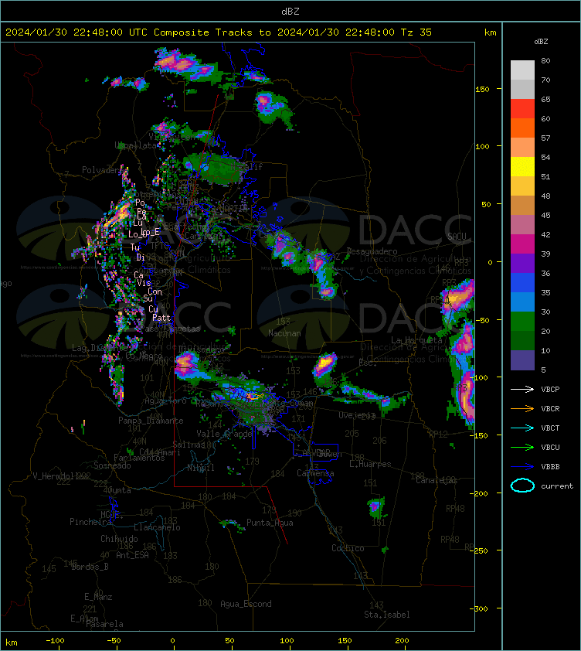Click the white 'Vis' station label
The width and height of the screenshot is (581, 651).
pyautogui.click(x=144, y=283)
